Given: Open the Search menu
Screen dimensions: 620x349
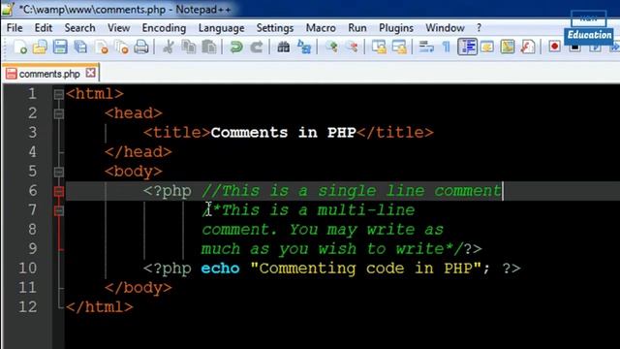Looking at the screenshot, I should click(x=79, y=28).
